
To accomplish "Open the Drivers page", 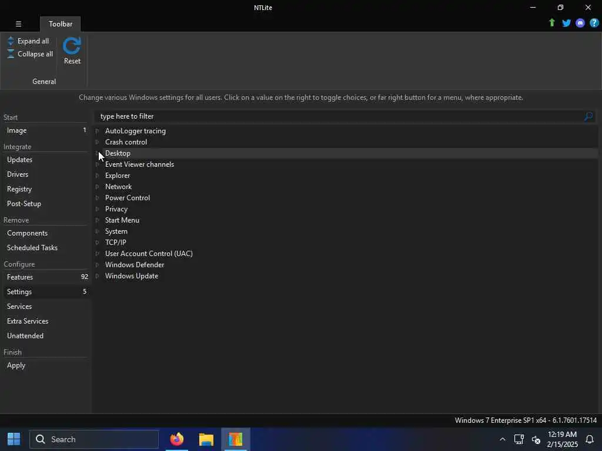I will click(x=46, y=174).
